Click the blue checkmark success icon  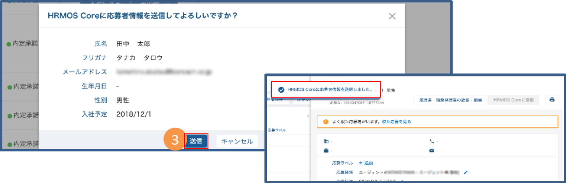coord(281,90)
